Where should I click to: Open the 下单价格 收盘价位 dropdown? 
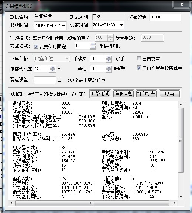[52, 58]
